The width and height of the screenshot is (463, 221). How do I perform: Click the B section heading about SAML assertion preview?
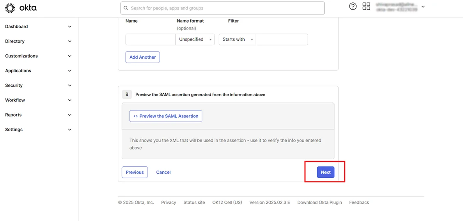point(200,94)
